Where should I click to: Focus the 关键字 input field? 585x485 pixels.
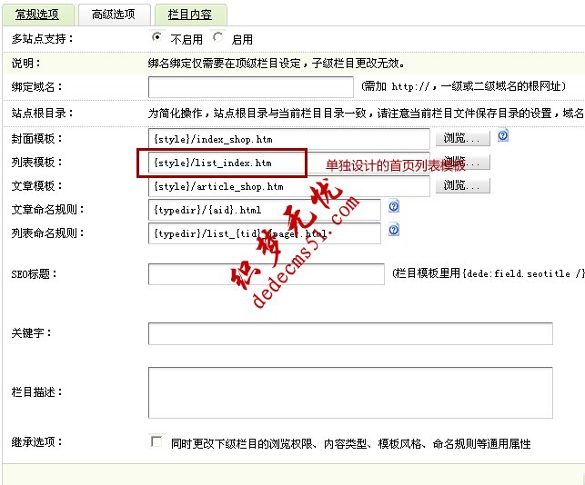(350, 333)
